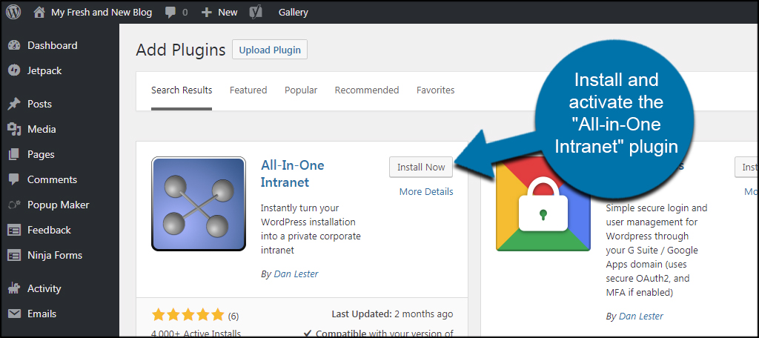Open the Media library menu
This screenshot has width=759, height=338.
click(42, 129)
